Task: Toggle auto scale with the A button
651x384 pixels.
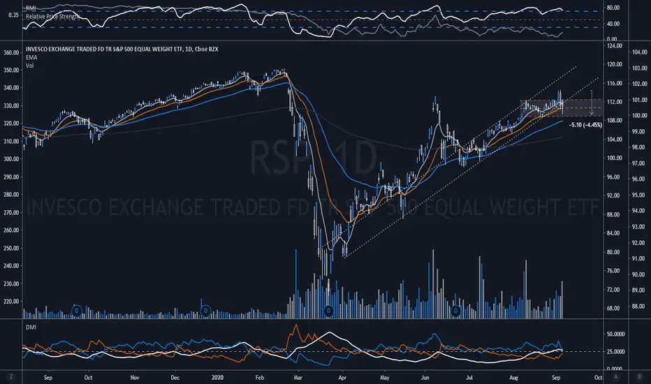Action: 615,377
